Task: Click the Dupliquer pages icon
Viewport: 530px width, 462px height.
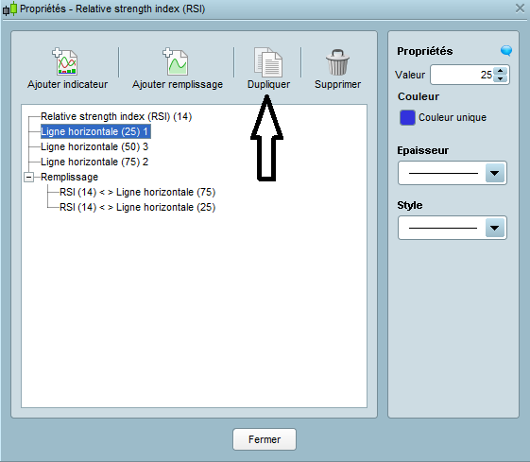Action: 268,62
